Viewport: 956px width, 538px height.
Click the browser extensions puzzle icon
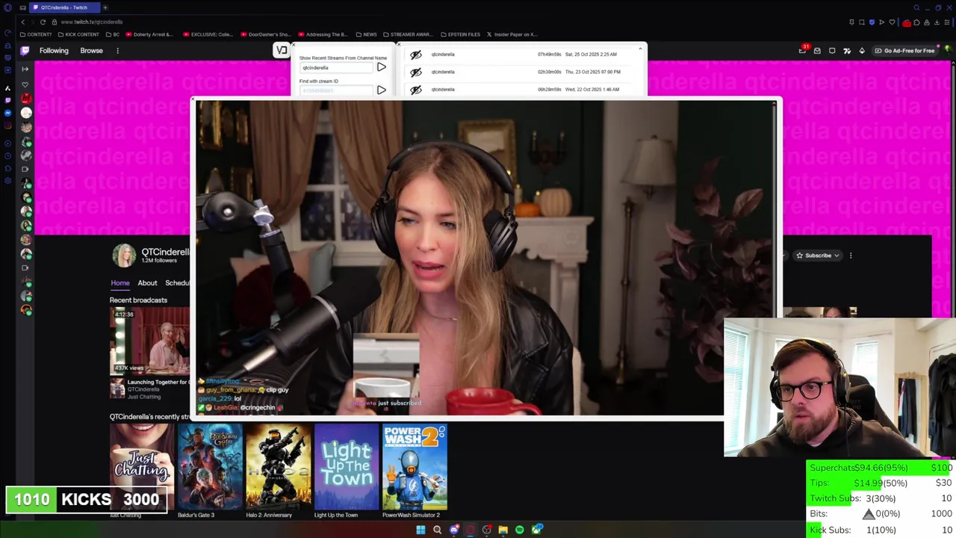pyautogui.click(x=916, y=22)
